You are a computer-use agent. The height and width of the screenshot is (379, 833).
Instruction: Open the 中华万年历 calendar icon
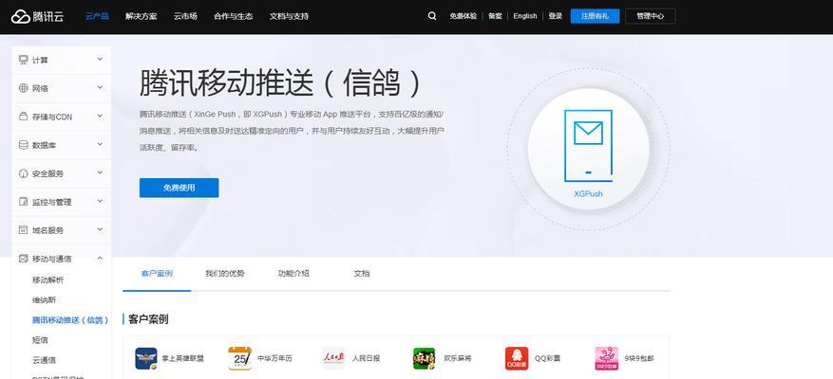(239, 358)
